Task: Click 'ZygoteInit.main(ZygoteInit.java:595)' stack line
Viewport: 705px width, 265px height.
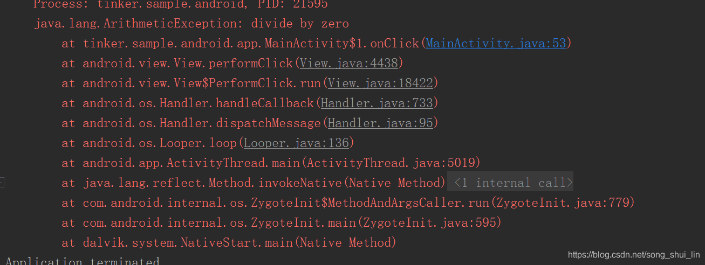Action: tap(282, 223)
